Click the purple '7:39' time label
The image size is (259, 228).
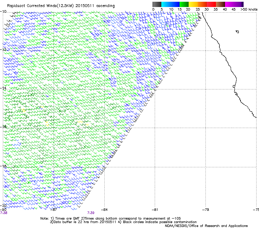[91, 213]
